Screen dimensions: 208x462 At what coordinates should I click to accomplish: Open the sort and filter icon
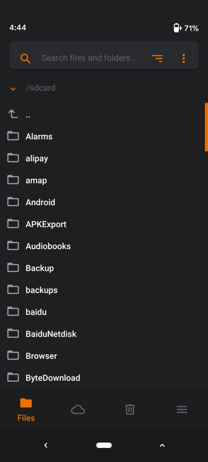pyautogui.click(x=157, y=58)
